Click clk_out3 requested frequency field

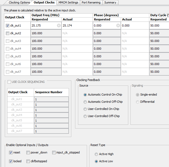(46, 41)
